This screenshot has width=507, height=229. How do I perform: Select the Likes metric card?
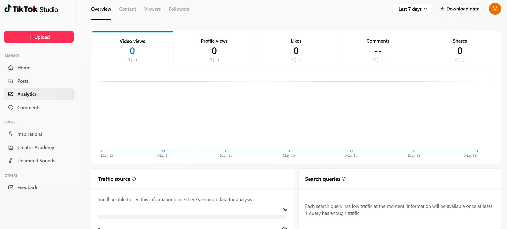tap(296, 50)
